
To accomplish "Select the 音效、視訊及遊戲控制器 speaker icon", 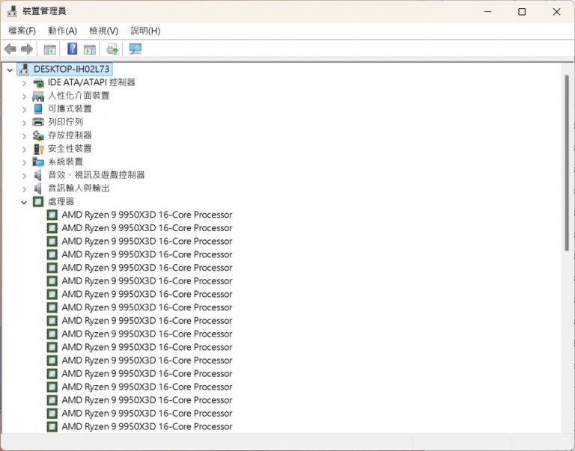I will 37,175.
